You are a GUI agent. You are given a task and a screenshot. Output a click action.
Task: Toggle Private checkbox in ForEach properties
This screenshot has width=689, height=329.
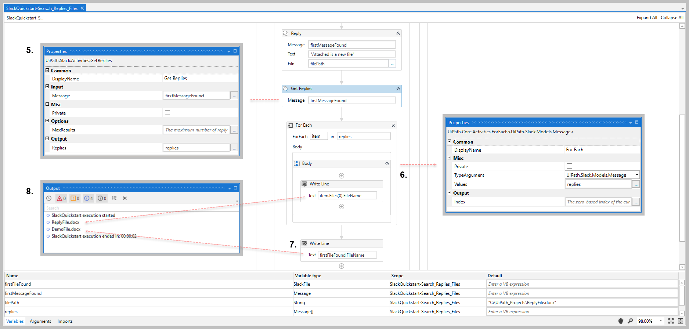569,166
